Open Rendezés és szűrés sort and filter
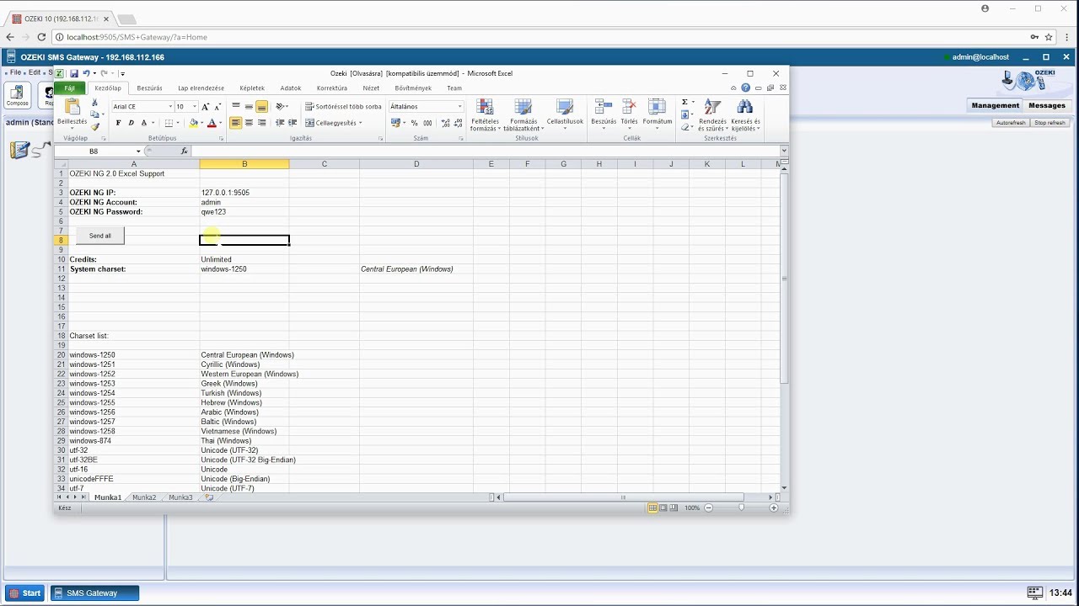 (x=712, y=114)
